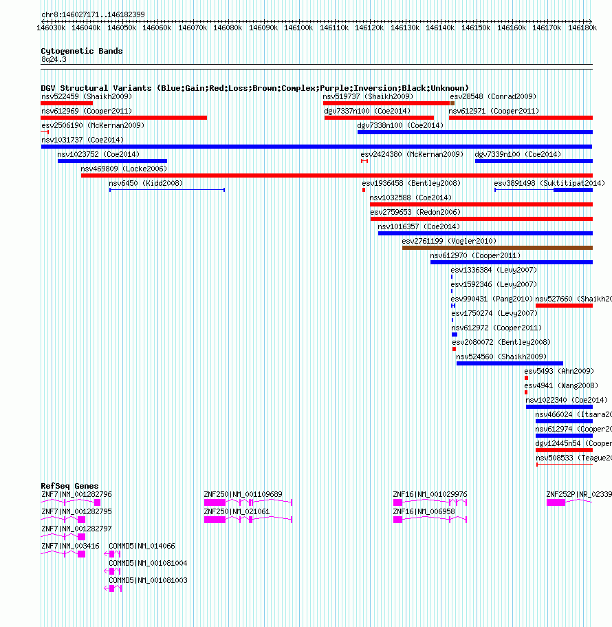
Task: Open the nsv612970 (Cooper2011) label
Action: tap(475, 255)
